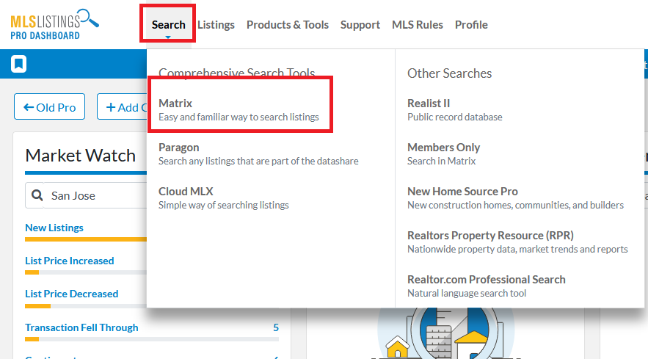Click the New Listings orange progress bar

point(86,239)
